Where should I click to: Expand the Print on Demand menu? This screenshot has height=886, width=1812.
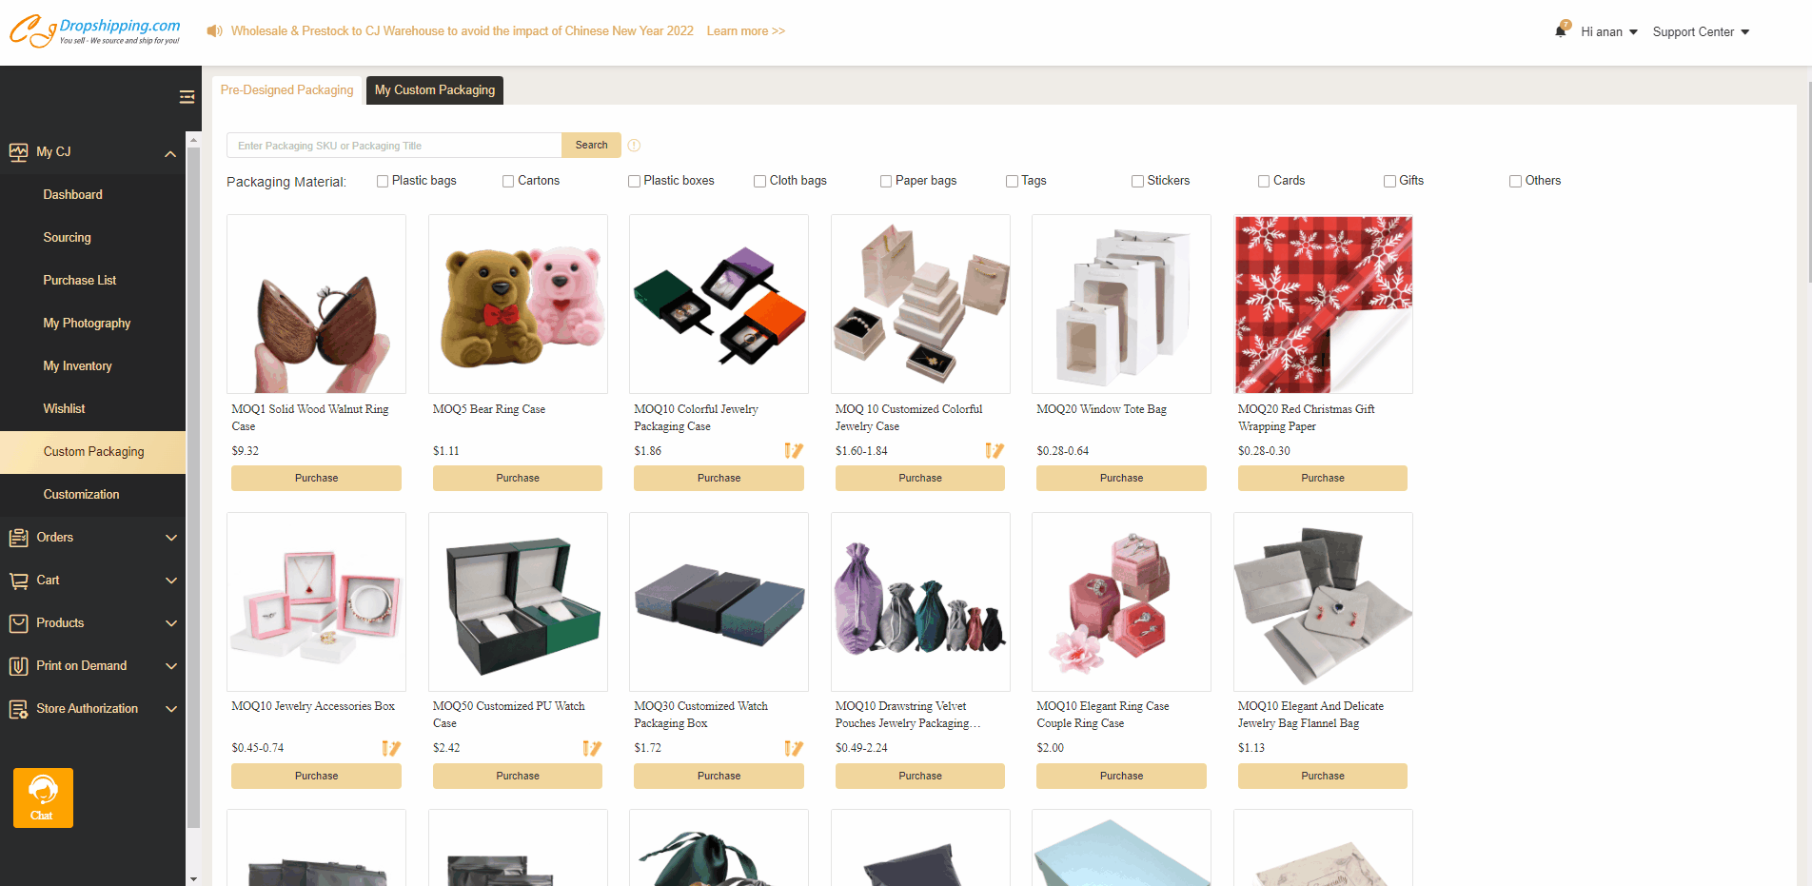coord(93,666)
